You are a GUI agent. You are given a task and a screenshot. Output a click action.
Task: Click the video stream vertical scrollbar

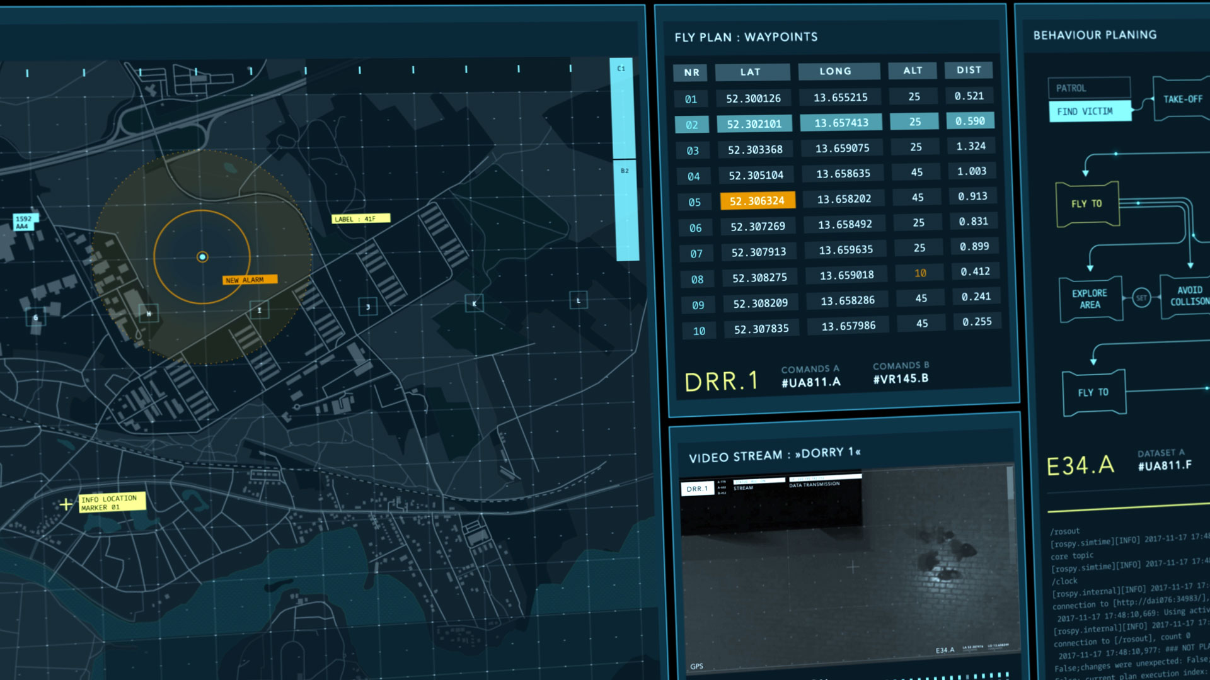click(x=1010, y=484)
